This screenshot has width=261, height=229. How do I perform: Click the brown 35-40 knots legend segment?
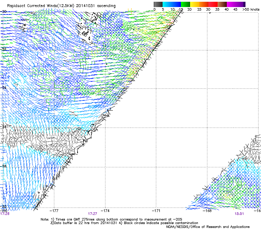click(x=222, y=4)
